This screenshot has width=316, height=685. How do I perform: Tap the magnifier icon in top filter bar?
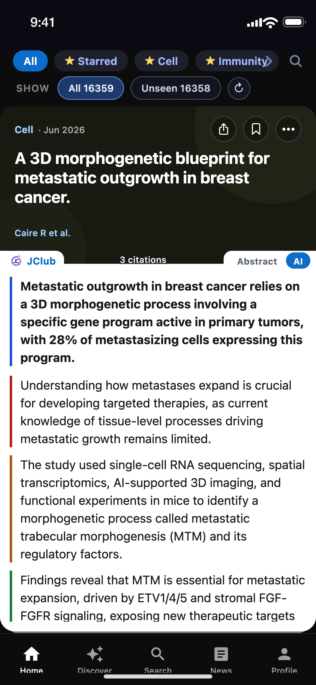(x=295, y=61)
